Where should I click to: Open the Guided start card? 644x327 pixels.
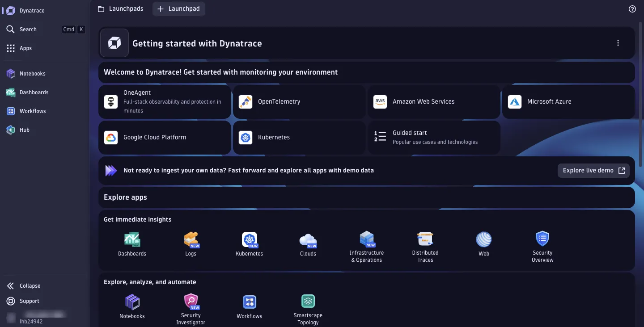point(434,138)
